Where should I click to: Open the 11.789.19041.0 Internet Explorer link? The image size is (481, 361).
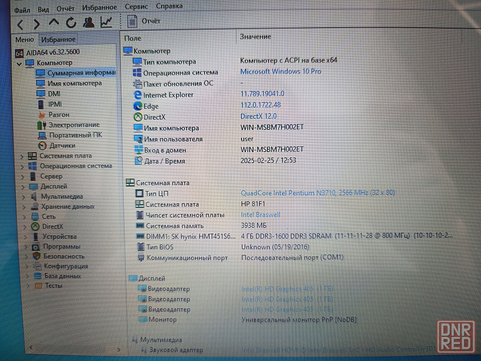(x=262, y=94)
